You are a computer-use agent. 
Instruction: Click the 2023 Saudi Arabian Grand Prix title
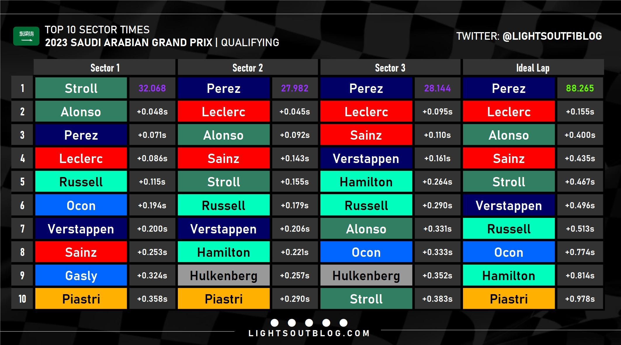click(x=129, y=43)
